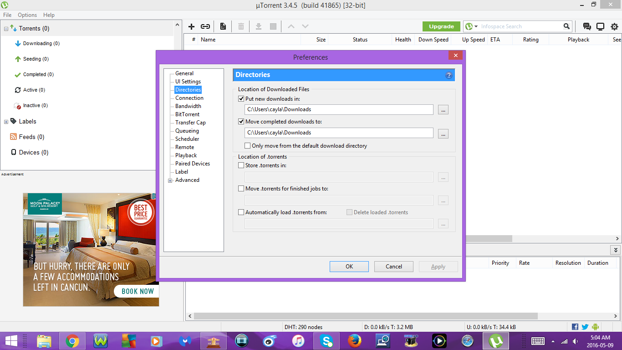
Task: Show hidden system tray icons arrow
Action: point(553,341)
